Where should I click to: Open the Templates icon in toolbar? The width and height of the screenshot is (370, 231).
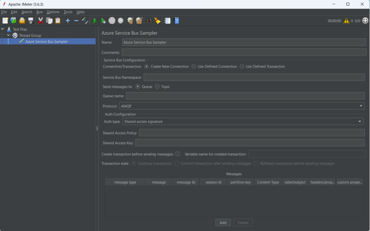[x=13, y=21]
